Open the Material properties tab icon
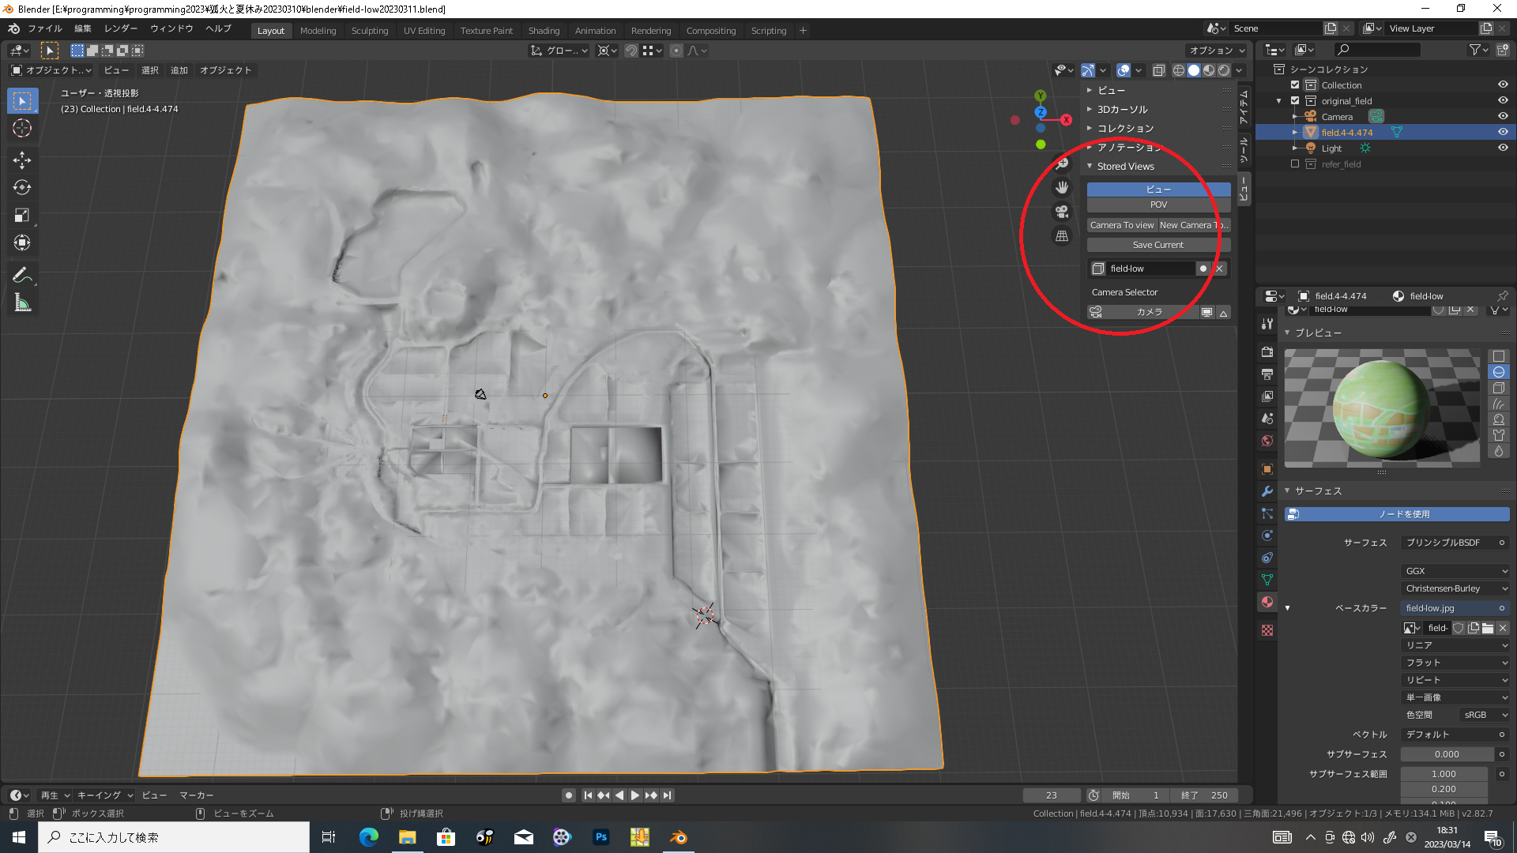 [x=1267, y=602]
